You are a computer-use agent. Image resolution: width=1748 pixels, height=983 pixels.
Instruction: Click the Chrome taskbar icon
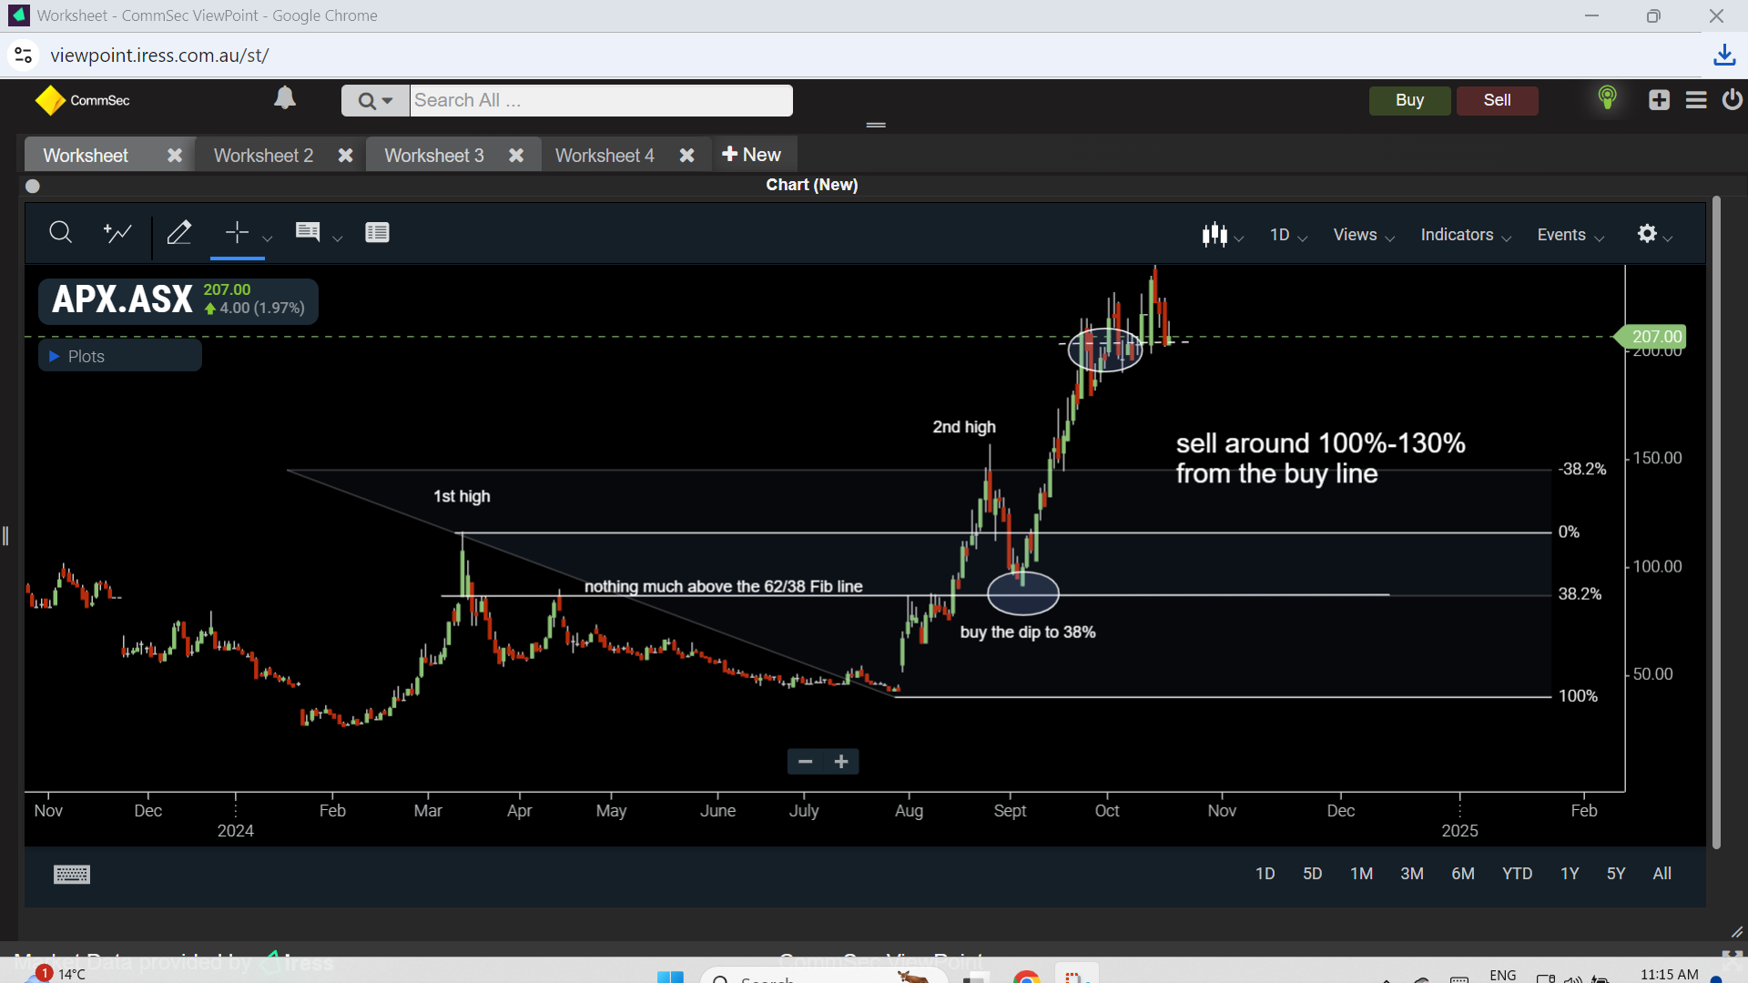click(1026, 978)
